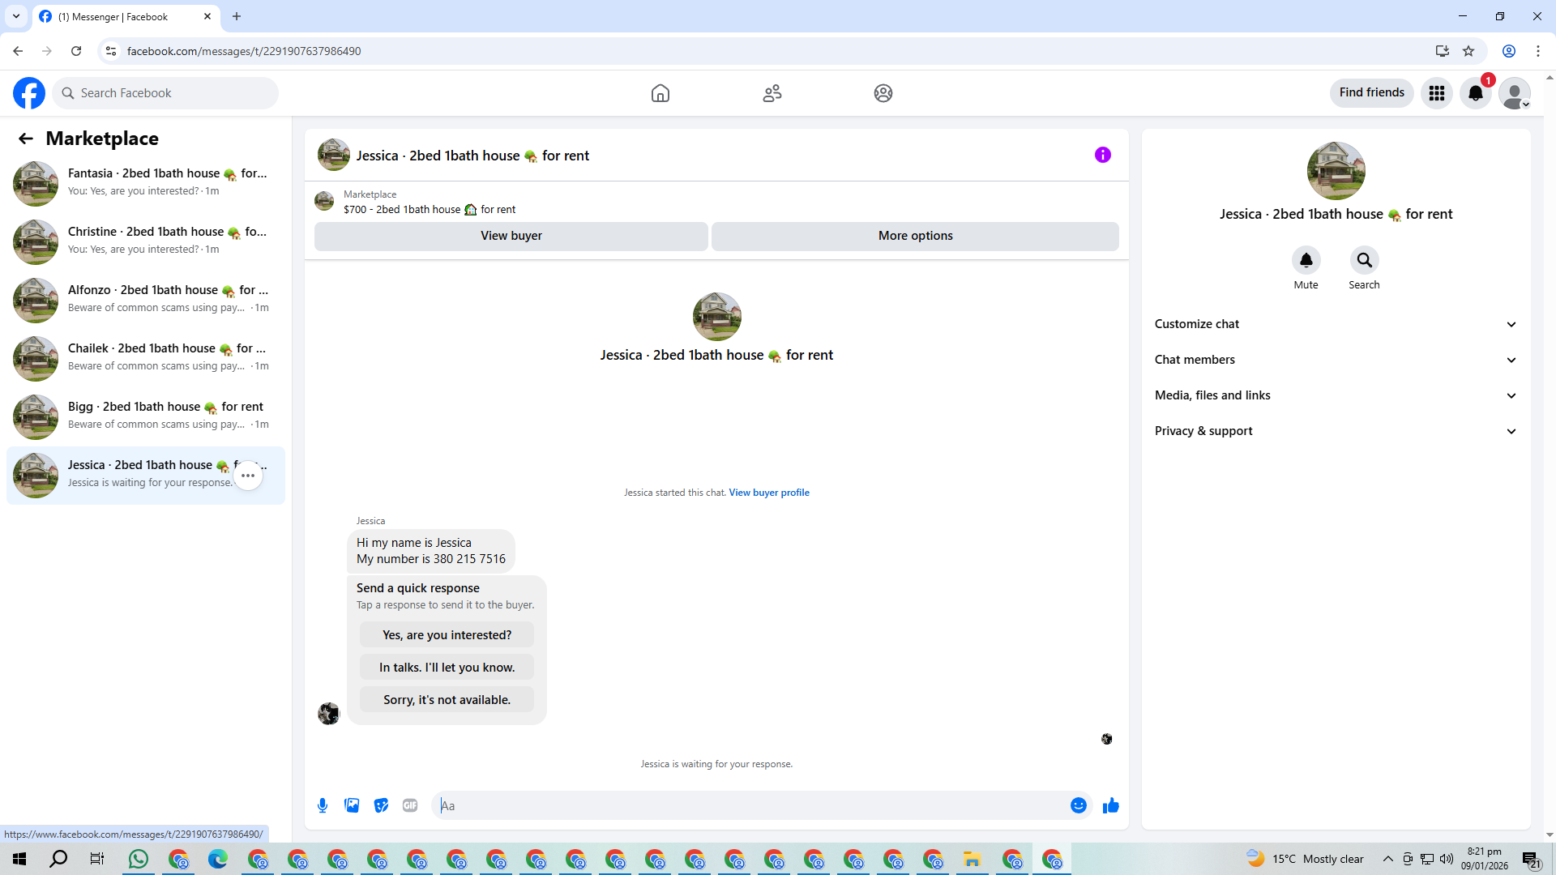1556x875 pixels.
Task: Click the purple conversation info icon
Action: [x=1102, y=155]
